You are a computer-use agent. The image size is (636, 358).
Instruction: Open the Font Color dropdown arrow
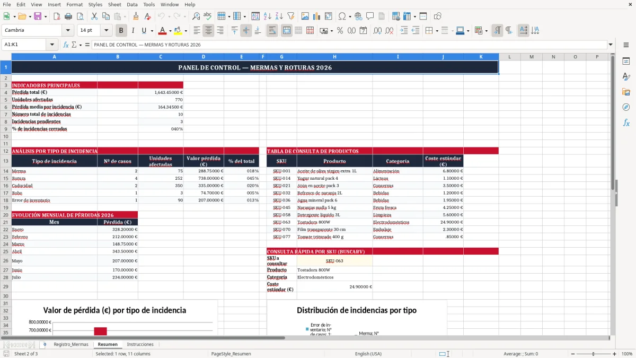coord(171,31)
